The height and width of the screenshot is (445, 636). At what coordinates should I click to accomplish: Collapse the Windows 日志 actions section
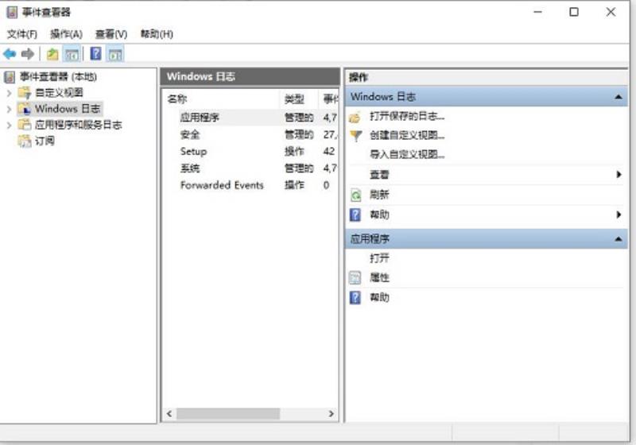click(x=619, y=97)
